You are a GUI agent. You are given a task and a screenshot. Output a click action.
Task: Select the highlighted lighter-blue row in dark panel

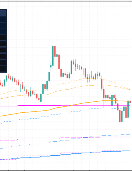[3, 13]
